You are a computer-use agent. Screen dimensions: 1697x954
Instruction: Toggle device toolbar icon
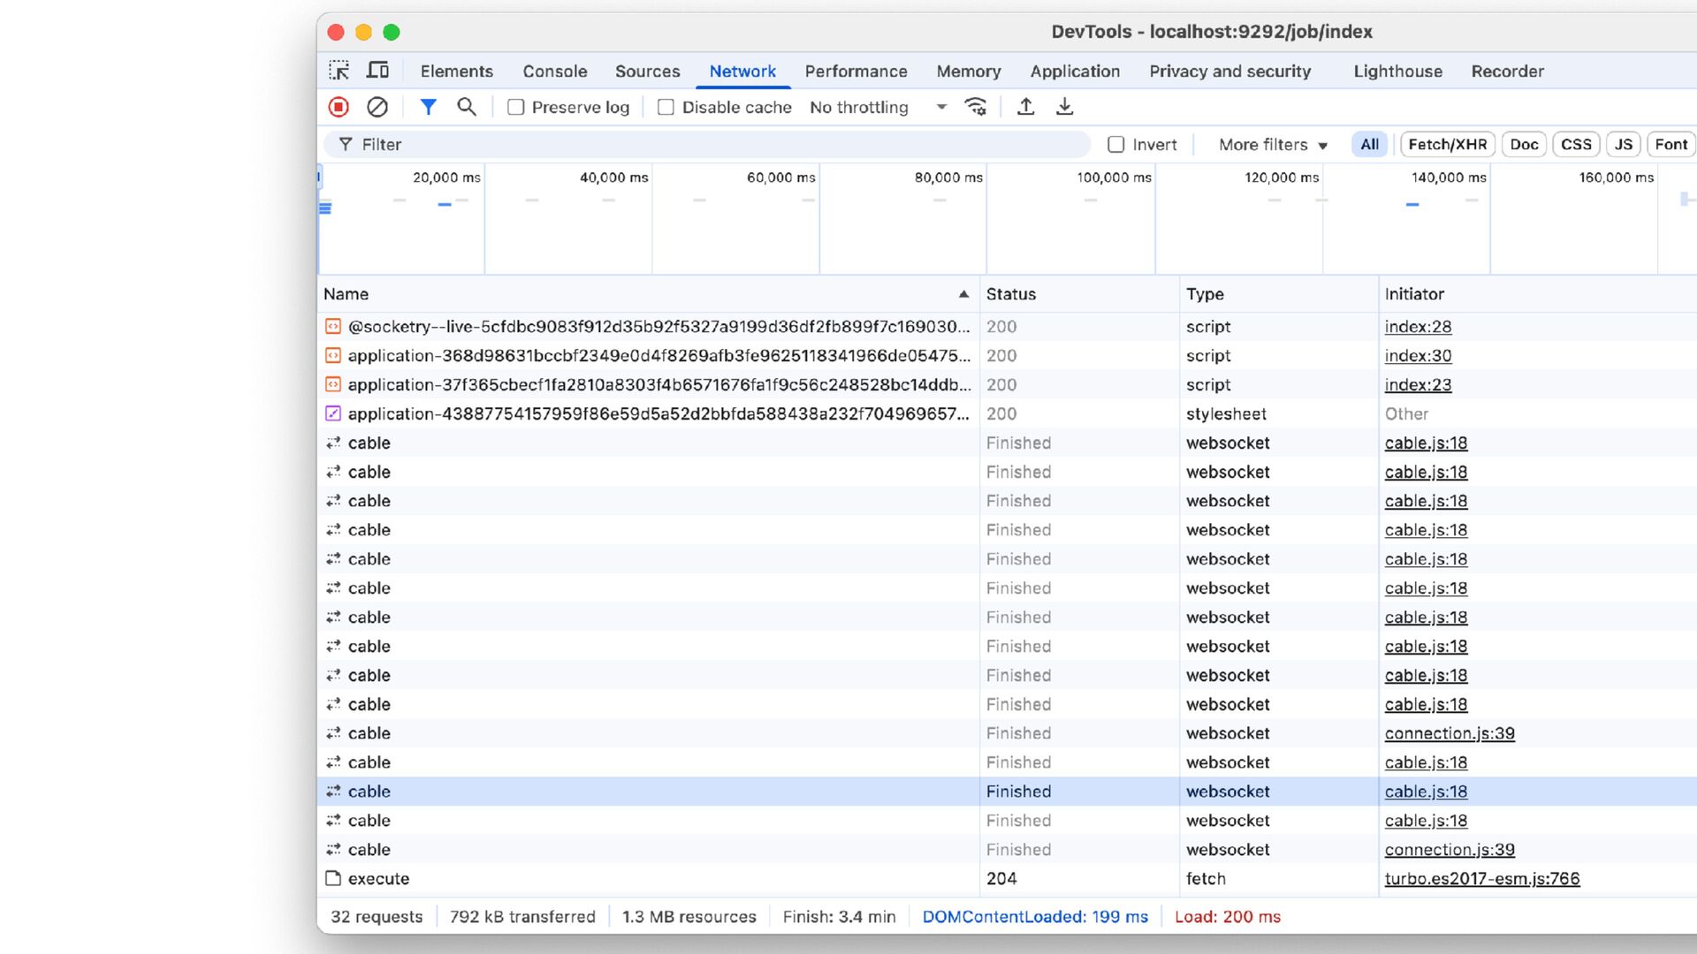(378, 71)
